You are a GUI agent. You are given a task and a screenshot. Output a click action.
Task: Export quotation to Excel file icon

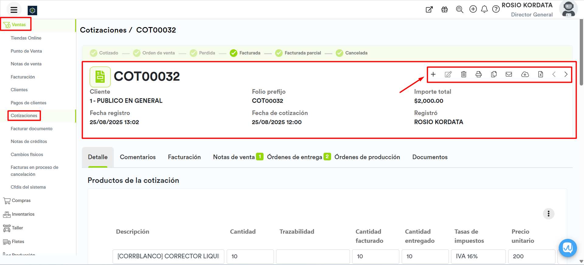coord(540,75)
